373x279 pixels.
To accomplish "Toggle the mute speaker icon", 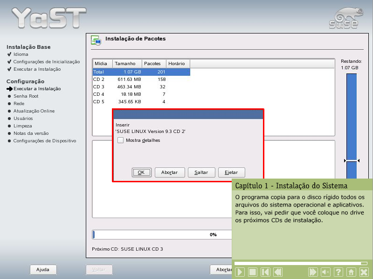I will (326, 272).
